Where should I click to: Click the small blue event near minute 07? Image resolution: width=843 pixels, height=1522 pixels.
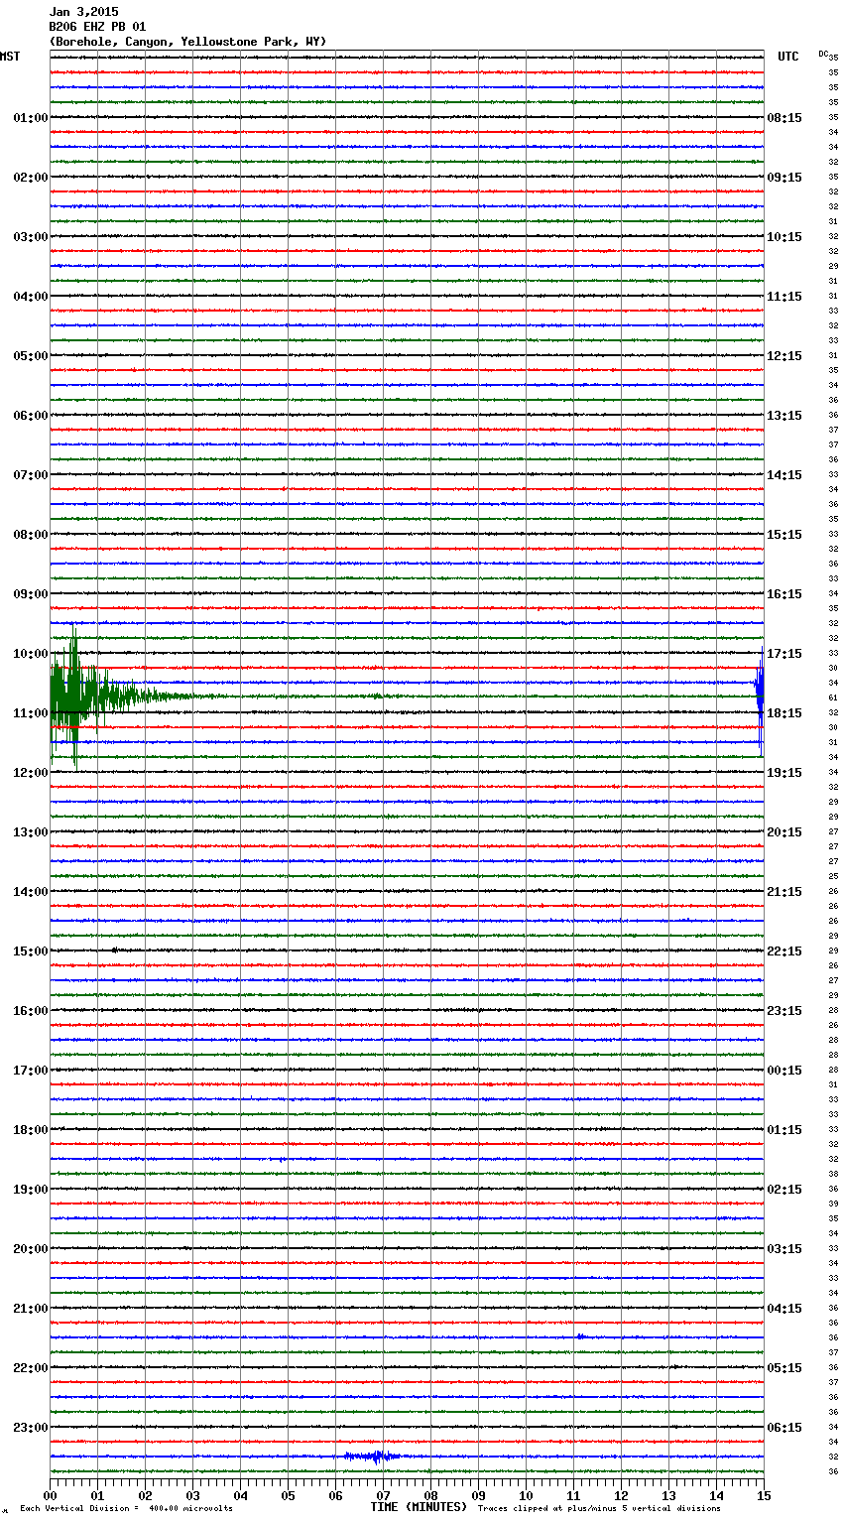coord(374,1457)
